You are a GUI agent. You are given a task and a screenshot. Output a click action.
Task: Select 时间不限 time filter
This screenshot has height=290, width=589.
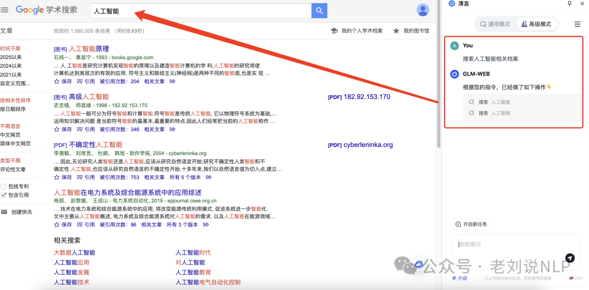(10, 49)
